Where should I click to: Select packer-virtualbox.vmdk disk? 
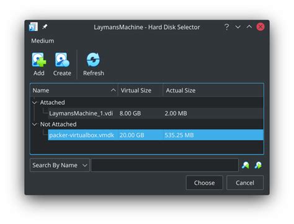(81, 135)
